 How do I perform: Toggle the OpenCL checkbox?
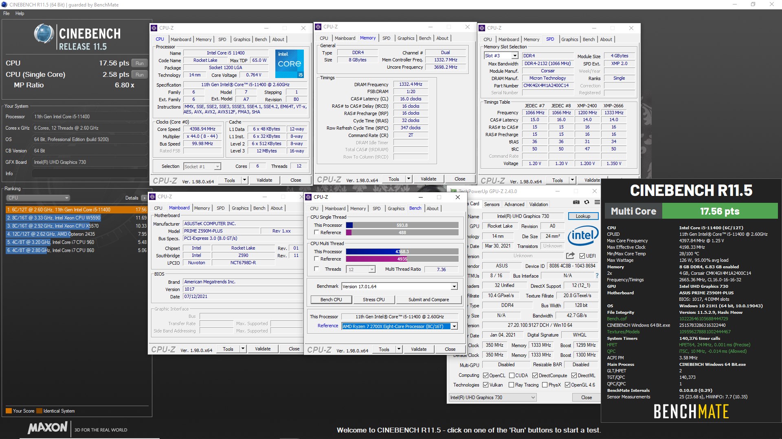485,376
